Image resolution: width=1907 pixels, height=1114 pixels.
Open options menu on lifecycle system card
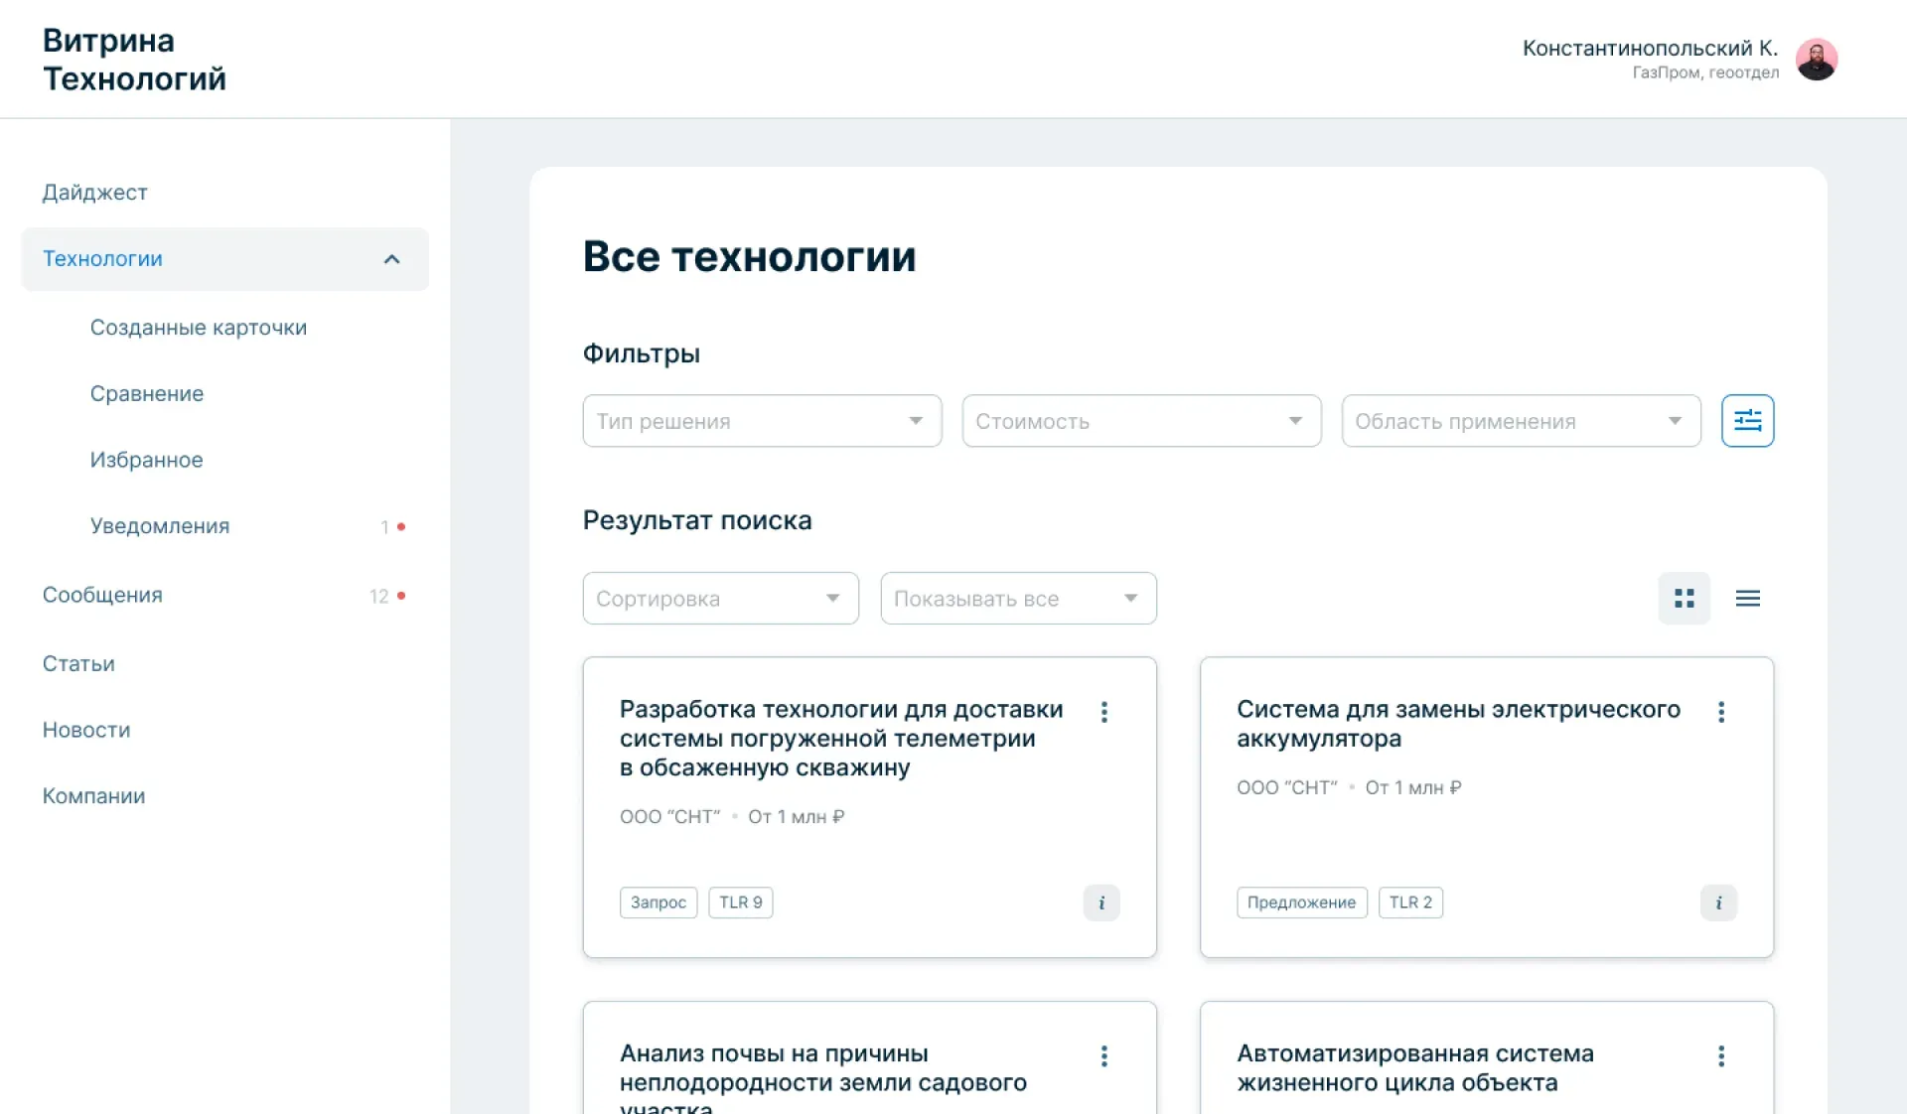point(1720,1056)
